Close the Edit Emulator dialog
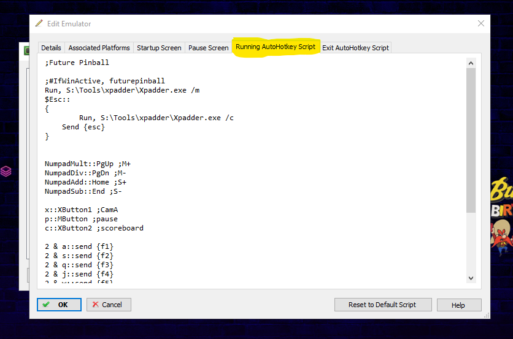 click(480, 23)
